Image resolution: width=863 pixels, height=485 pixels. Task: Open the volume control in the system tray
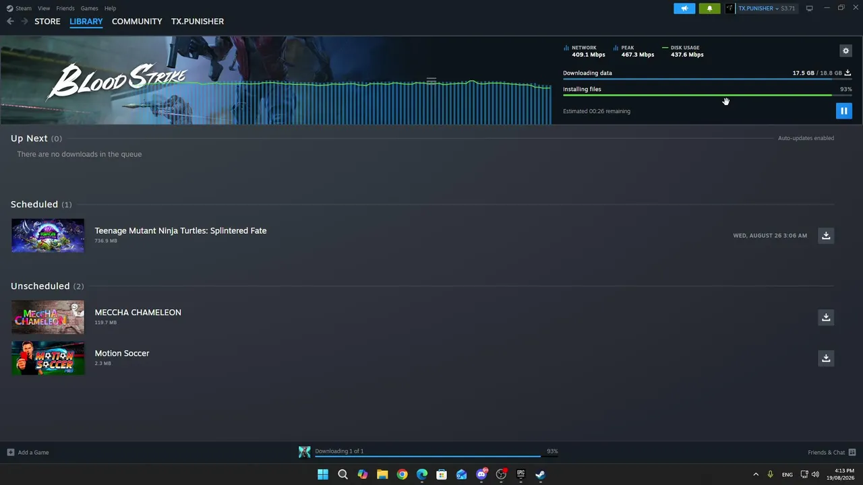pyautogui.click(x=815, y=474)
